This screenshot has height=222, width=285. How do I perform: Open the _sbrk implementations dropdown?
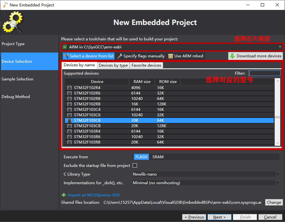coord(206,183)
